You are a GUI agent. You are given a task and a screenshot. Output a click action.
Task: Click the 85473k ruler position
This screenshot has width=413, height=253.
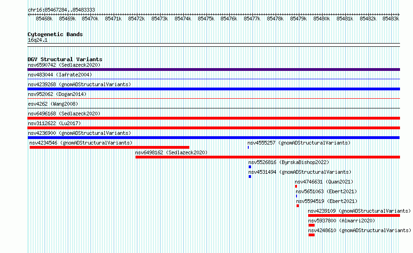tap(160, 19)
